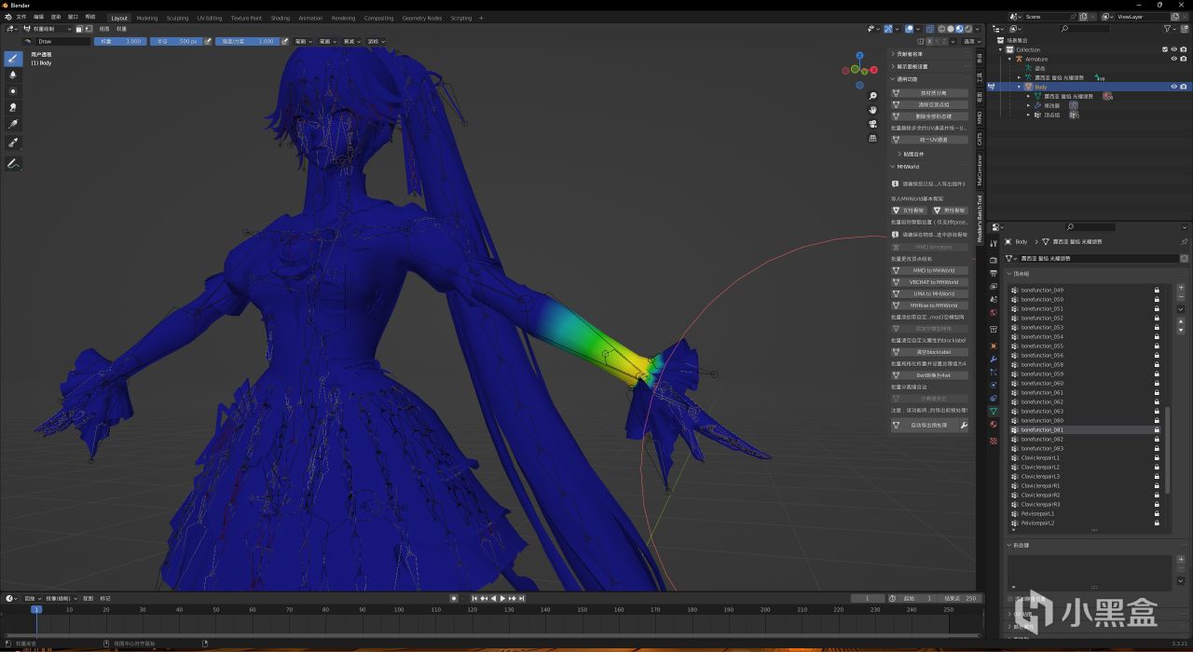Select the Annotate tool in toolbar

click(13, 164)
